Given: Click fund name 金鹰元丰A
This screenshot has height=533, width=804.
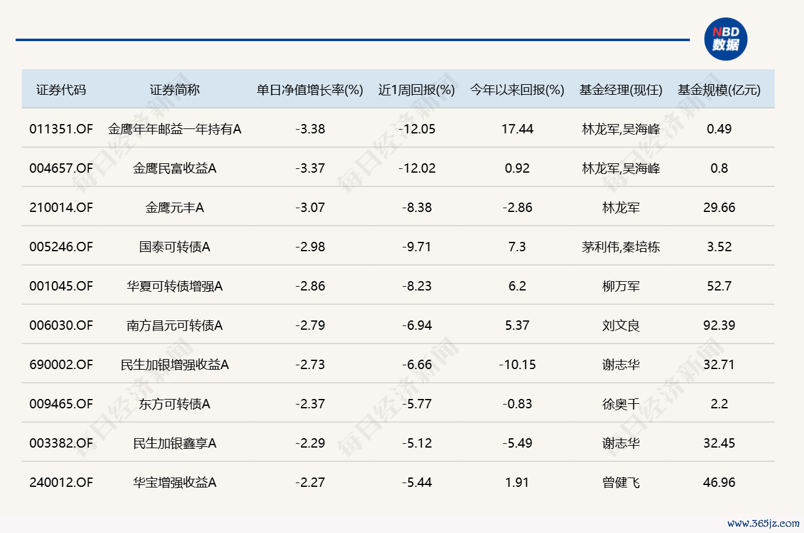Looking at the screenshot, I should (x=175, y=208).
